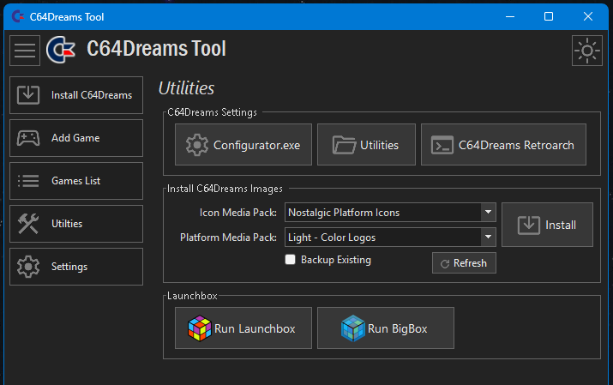Refresh the media pack list
The height and width of the screenshot is (385, 613).
464,263
